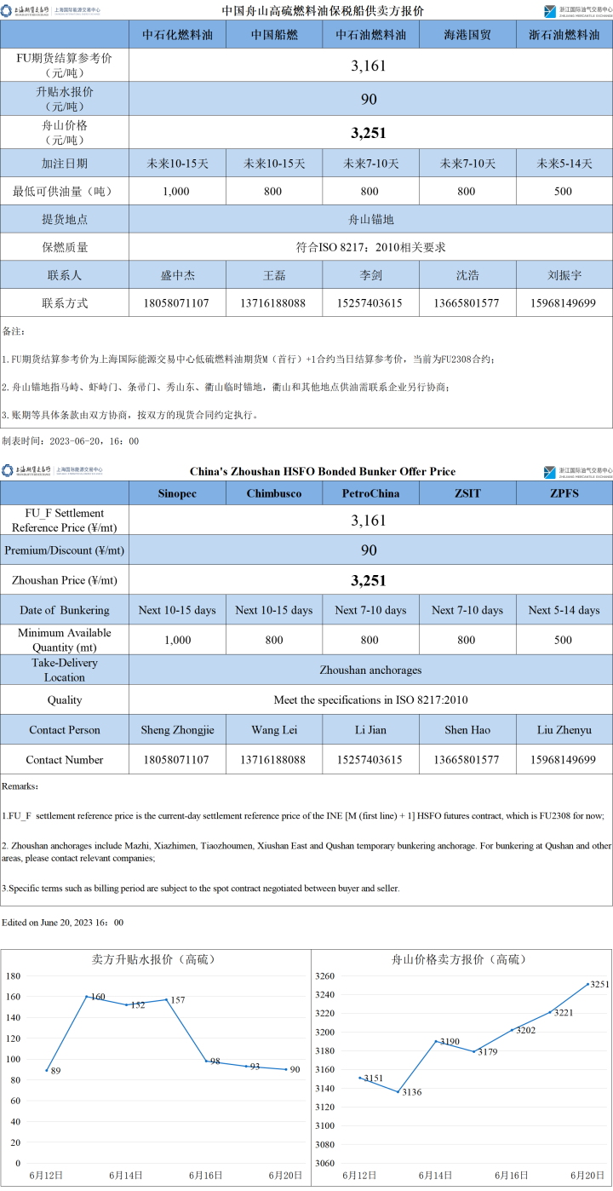Click the FU期货结算参考价 row label
The image size is (613, 1191).
(65, 66)
